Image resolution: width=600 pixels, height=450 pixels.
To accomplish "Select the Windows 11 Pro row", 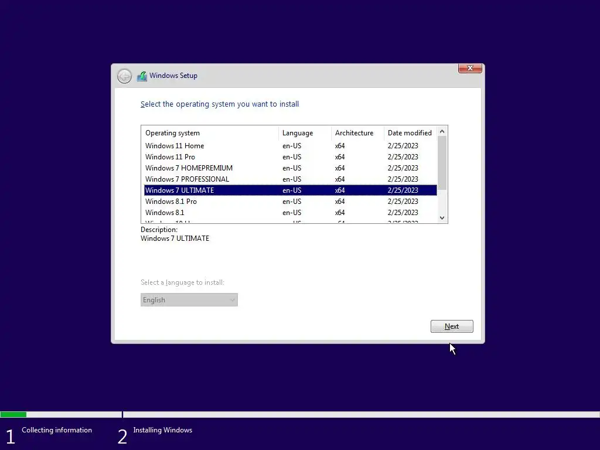I will 291,157.
